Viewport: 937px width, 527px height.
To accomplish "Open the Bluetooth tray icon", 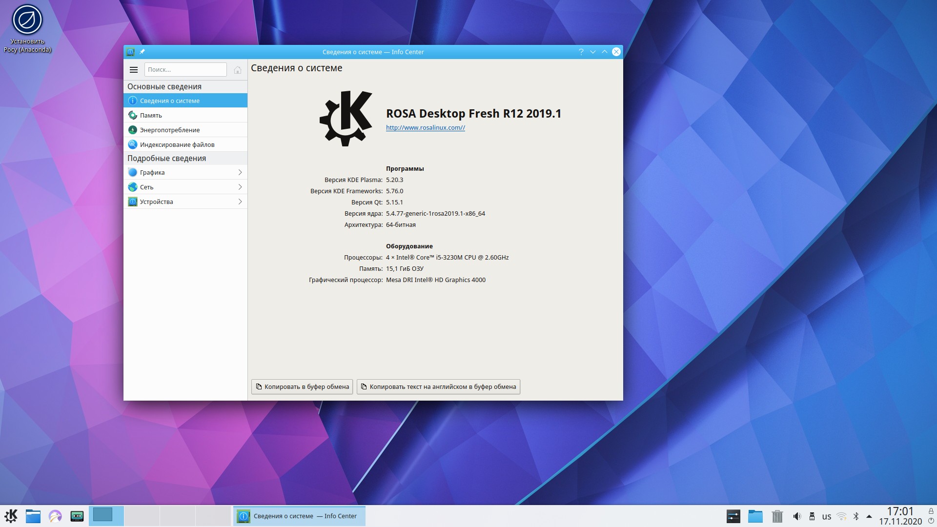I will pyautogui.click(x=856, y=516).
